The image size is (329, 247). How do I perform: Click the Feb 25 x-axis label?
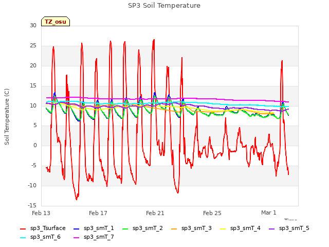tap(212, 213)
